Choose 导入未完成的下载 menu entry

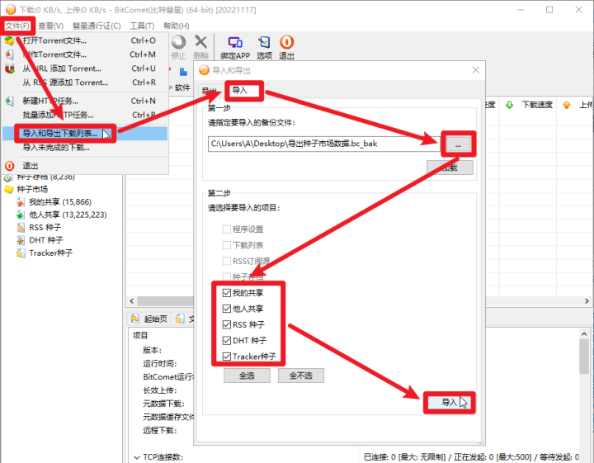click(x=85, y=148)
